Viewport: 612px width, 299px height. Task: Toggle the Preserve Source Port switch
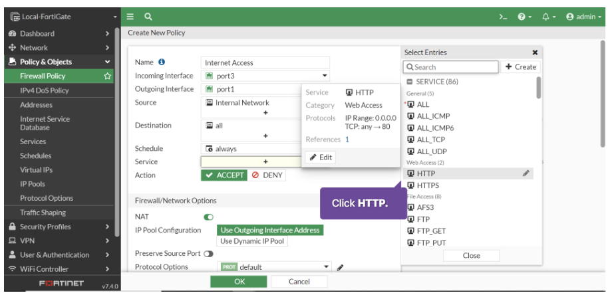208,254
